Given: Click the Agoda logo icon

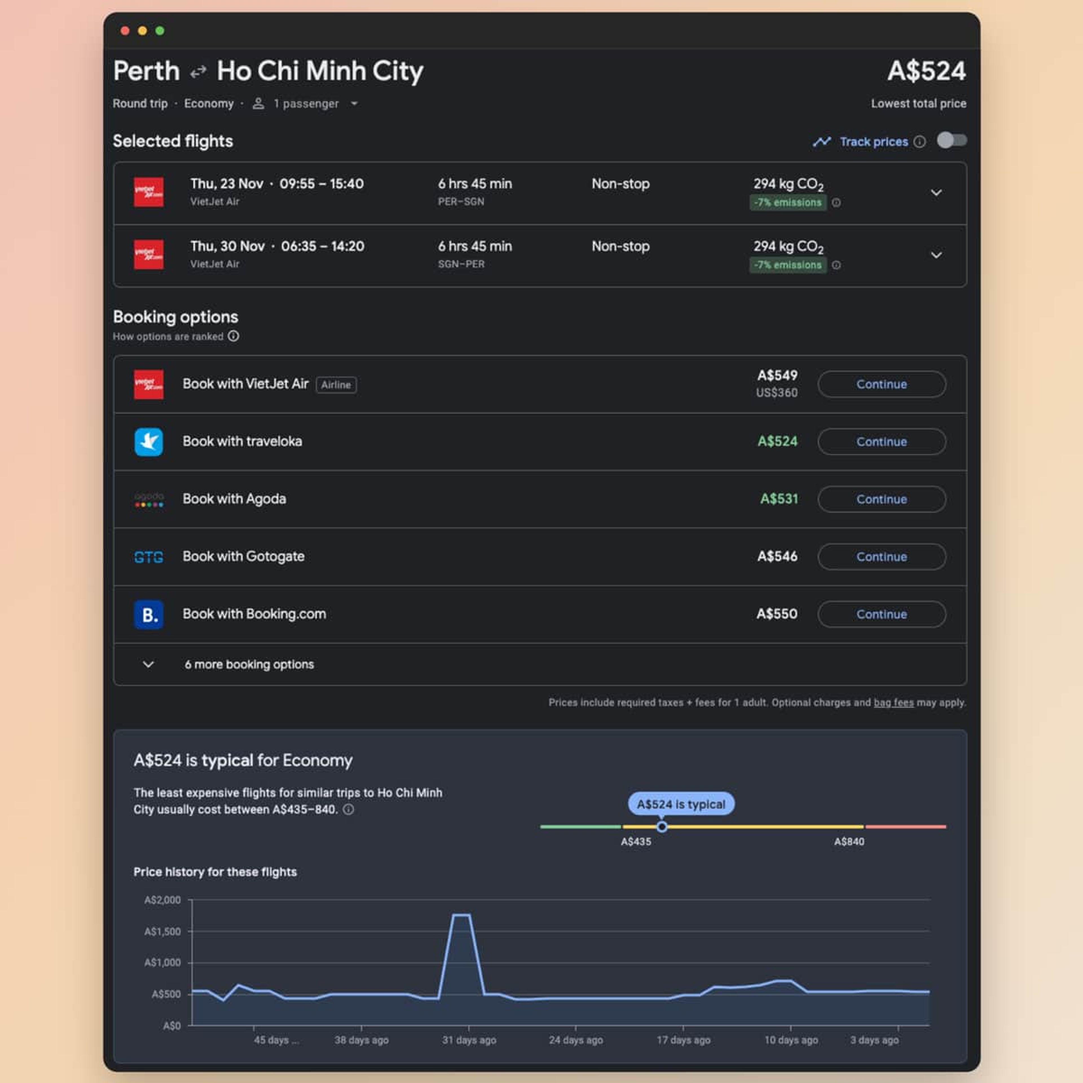Looking at the screenshot, I should (149, 499).
